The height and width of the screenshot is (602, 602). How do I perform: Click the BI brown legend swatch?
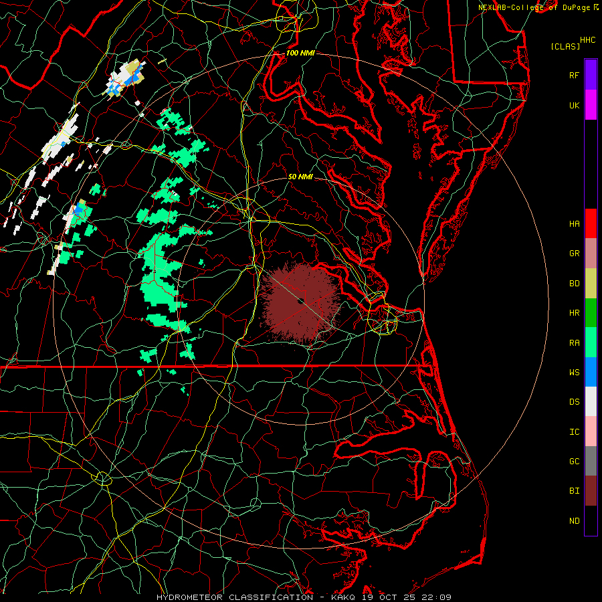(x=591, y=491)
